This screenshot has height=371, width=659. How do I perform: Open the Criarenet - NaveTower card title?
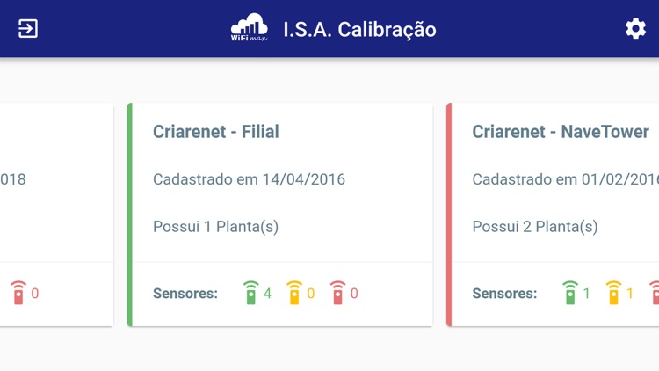561,132
